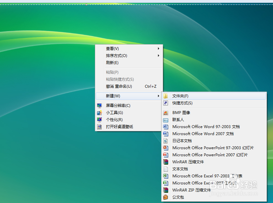Click the 公文包 briefcase icon
This screenshot has height=203, width=273.
(x=165, y=197)
